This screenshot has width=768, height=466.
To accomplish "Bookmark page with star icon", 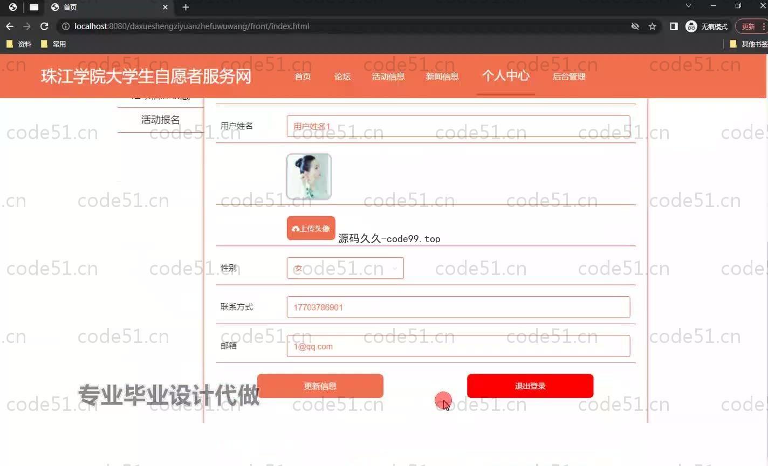I will click(x=652, y=26).
